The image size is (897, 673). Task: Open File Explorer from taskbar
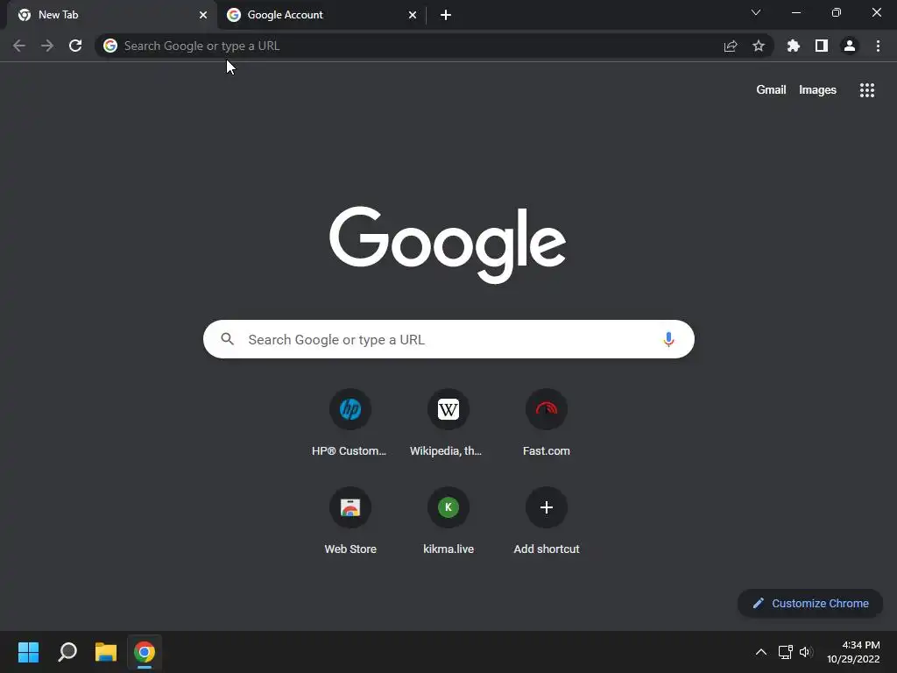click(x=106, y=652)
